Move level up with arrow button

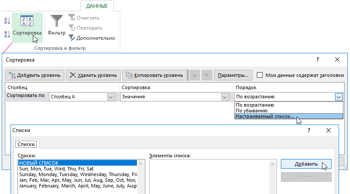194,75
